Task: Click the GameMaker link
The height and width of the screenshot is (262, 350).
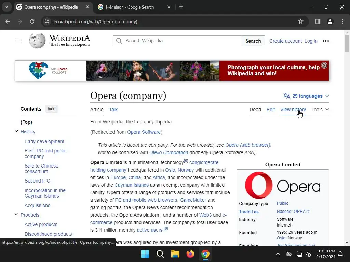Action: [193, 200]
